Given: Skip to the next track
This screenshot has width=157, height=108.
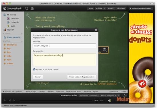Looking at the screenshot, I should (x=14, y=100).
